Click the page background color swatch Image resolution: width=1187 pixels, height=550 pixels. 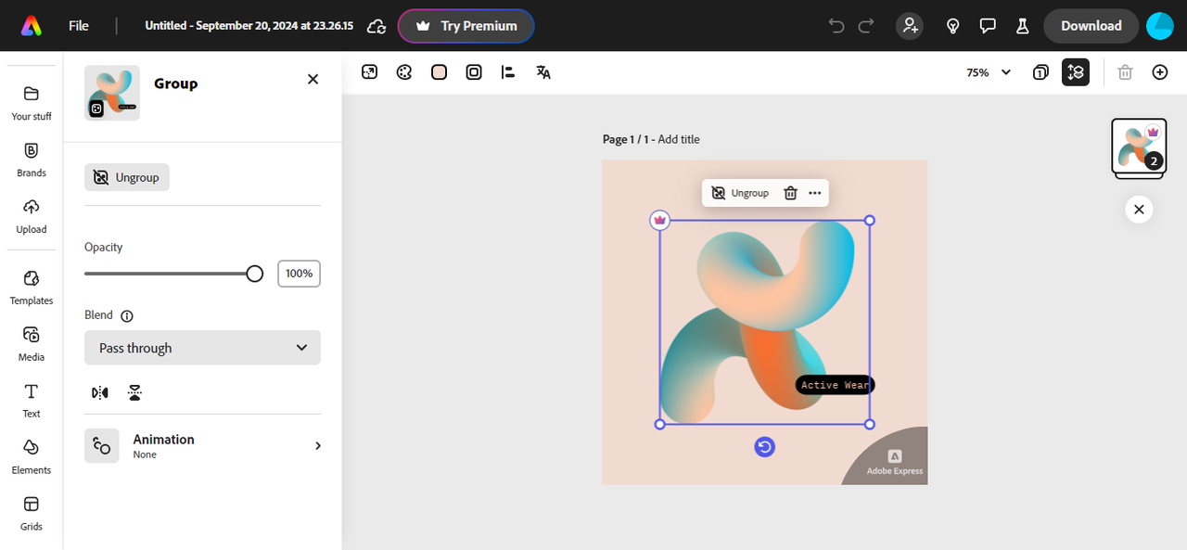coord(440,72)
